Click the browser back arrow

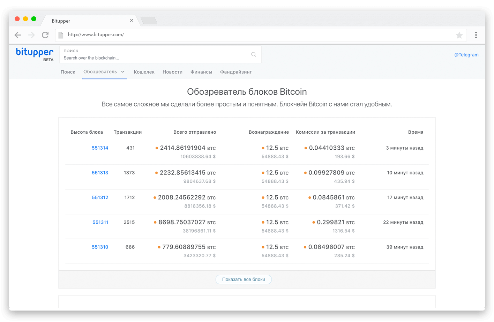18,35
